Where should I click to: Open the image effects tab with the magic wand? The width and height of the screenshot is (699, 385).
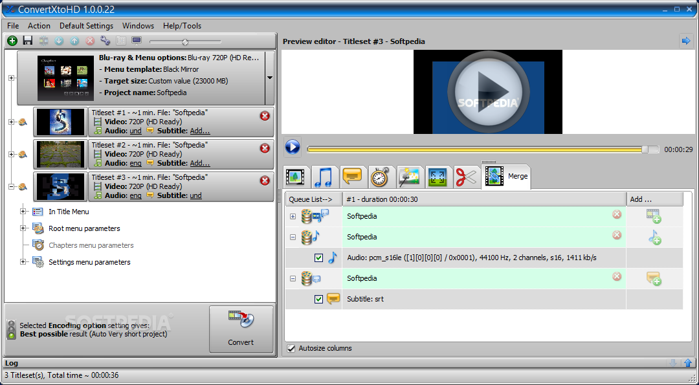click(409, 177)
